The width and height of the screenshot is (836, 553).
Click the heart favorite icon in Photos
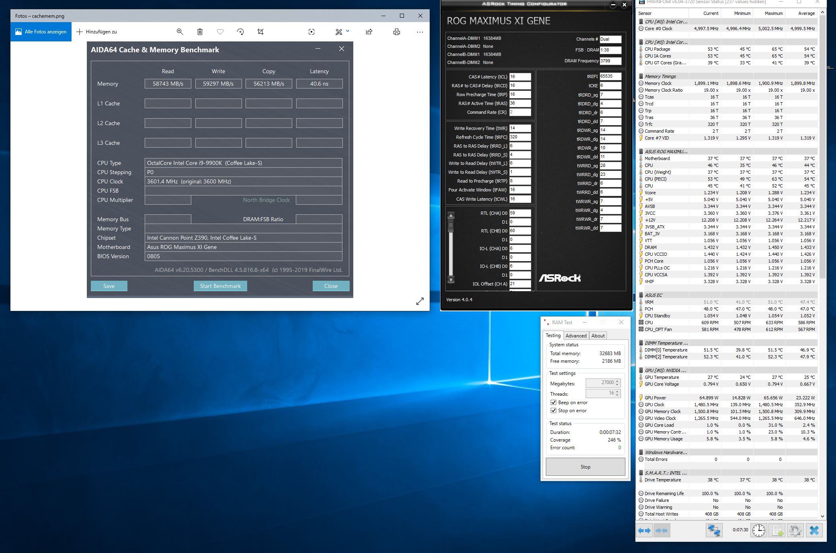tap(220, 32)
